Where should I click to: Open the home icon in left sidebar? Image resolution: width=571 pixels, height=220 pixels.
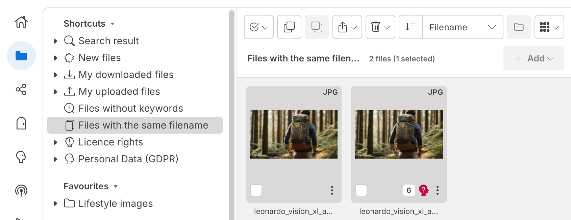click(21, 22)
